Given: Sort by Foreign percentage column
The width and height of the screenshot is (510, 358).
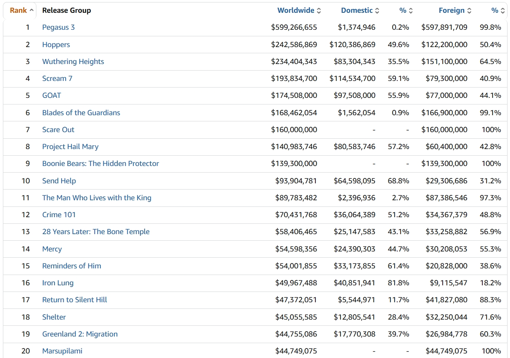Looking at the screenshot, I should tap(494, 10).
